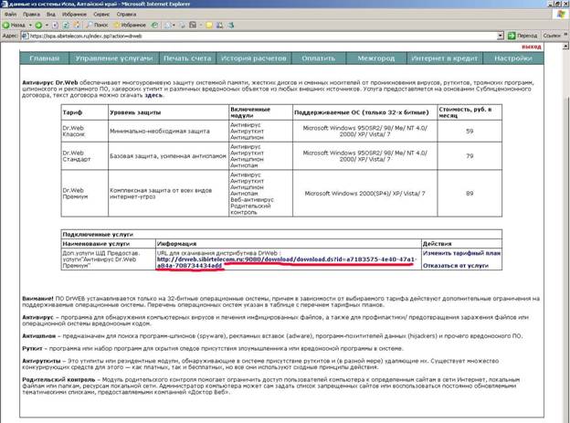The image size is (570, 423).
Task: Click the price 89 cell
Action: (x=470, y=193)
